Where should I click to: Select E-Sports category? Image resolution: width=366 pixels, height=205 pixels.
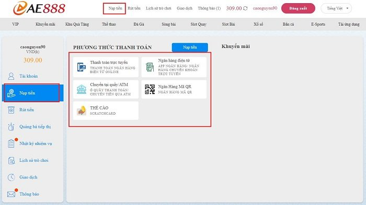pyautogui.click(x=318, y=24)
